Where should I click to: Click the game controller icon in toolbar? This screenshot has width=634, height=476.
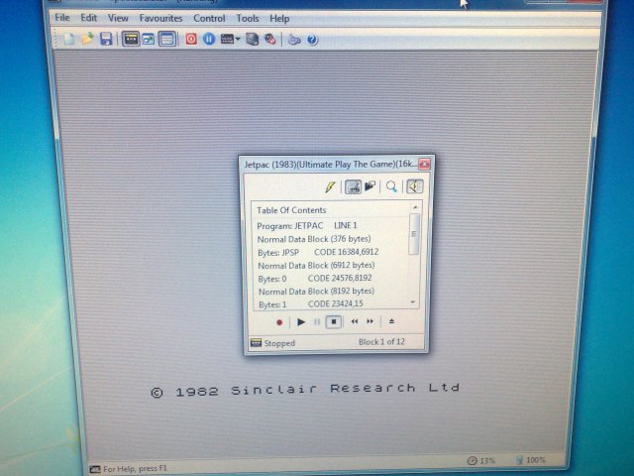(x=294, y=40)
